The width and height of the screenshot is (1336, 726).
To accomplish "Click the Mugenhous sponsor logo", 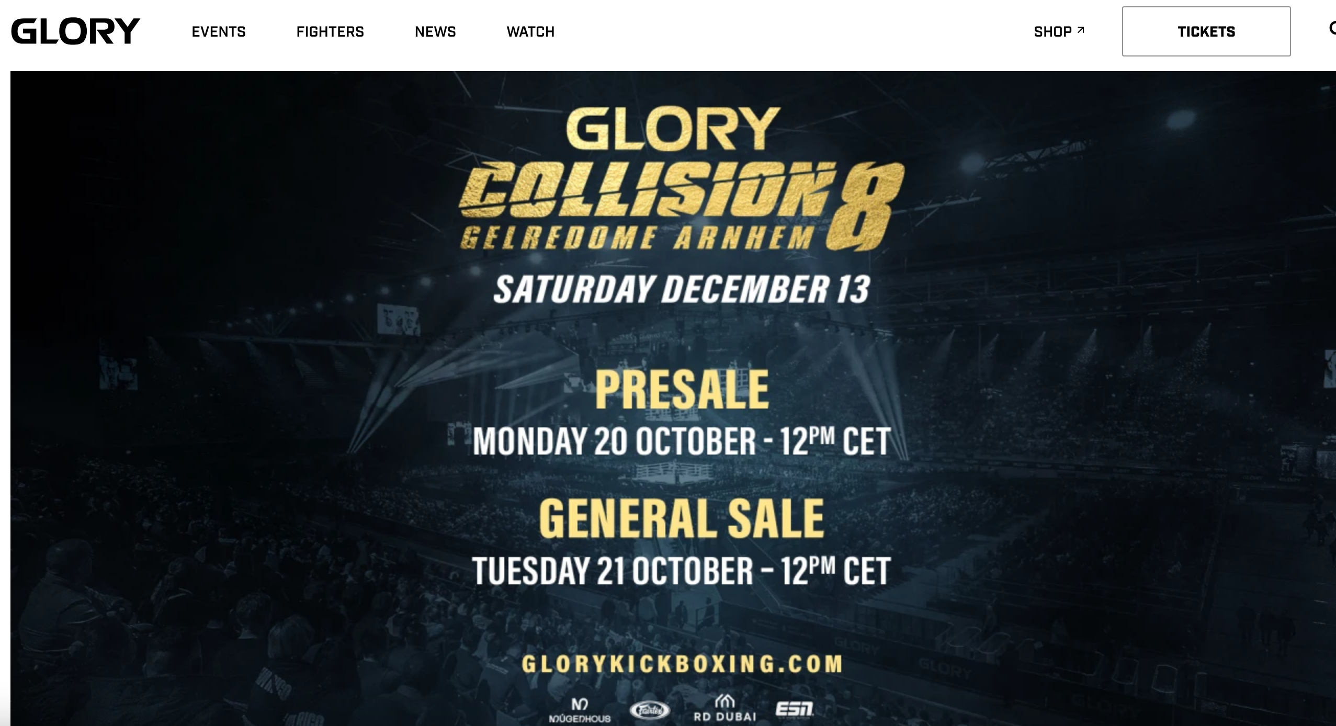I will (580, 710).
